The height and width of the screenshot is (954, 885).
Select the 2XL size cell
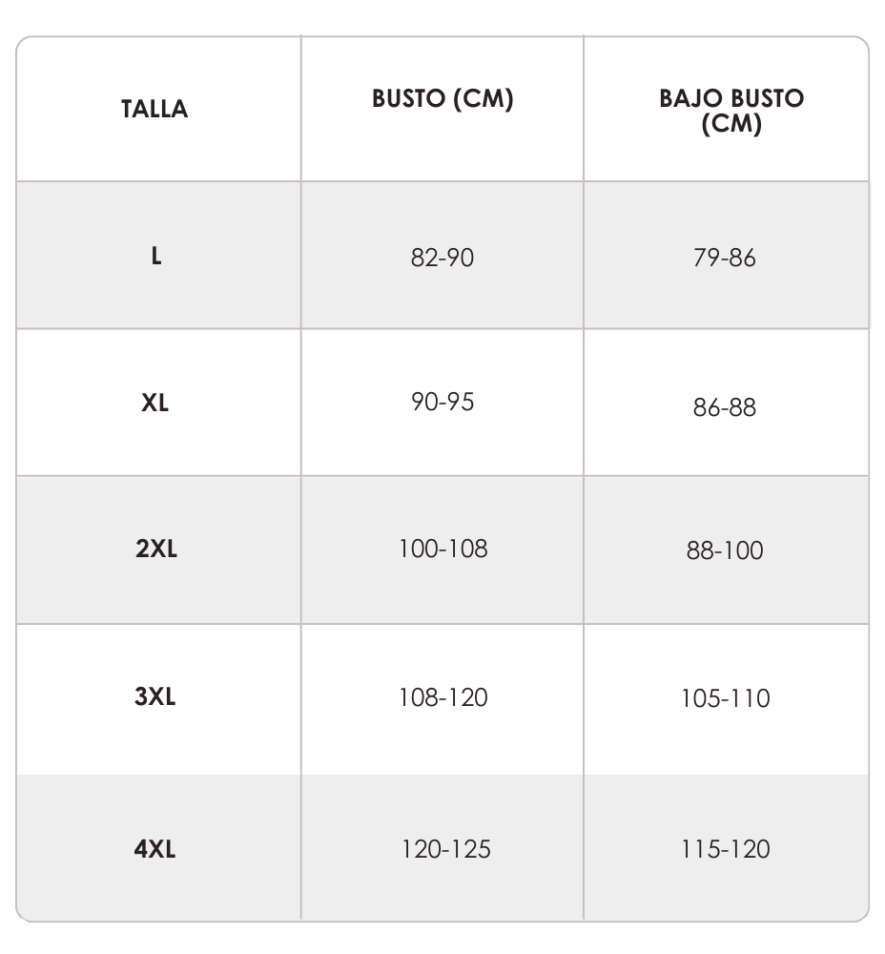[x=156, y=549]
